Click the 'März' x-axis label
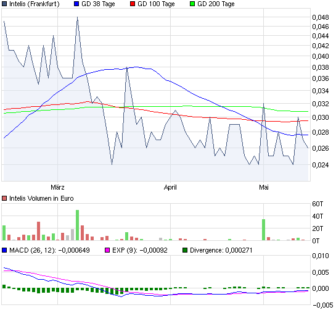Image resolution: width=336 pixels, height=310 pixels. (57, 187)
